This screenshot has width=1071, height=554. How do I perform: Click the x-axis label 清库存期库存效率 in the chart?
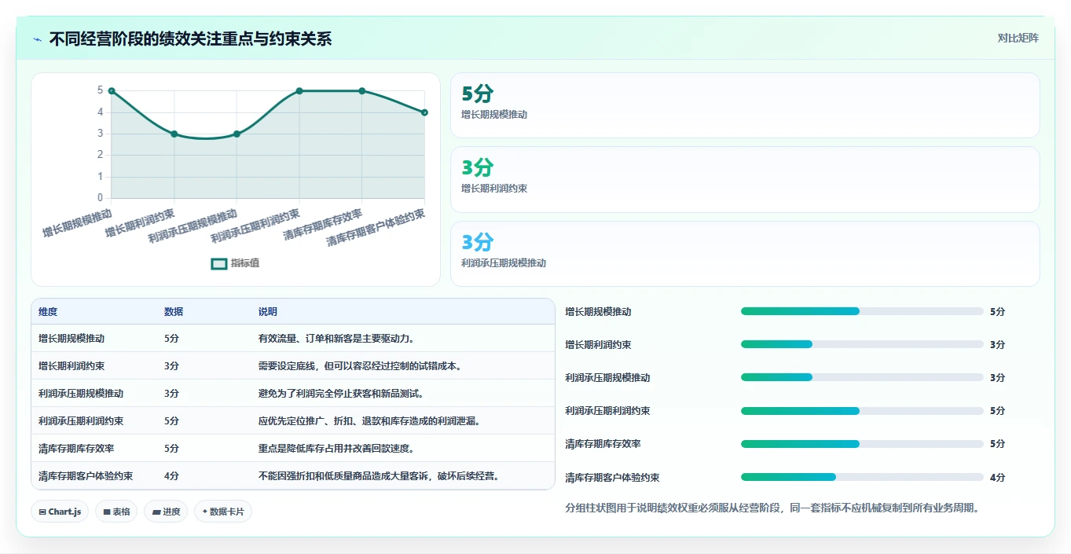[x=323, y=224]
